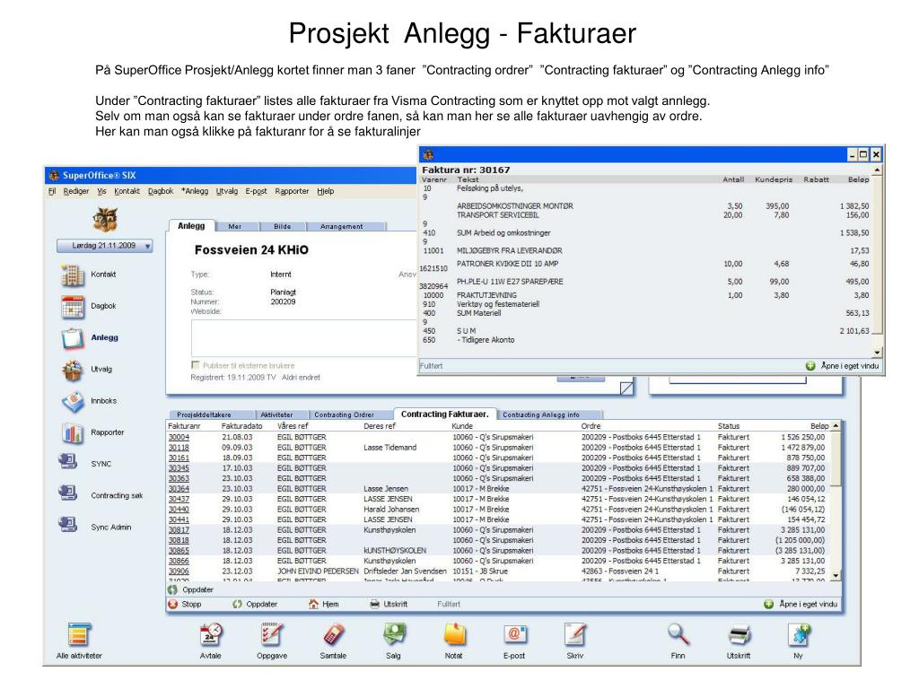The height and width of the screenshot is (689, 919).
Task: Open invoice link 30906
Action: [179, 571]
